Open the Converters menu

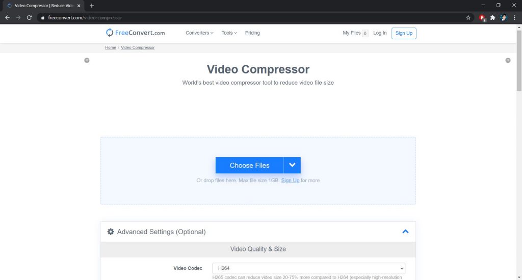199,33
